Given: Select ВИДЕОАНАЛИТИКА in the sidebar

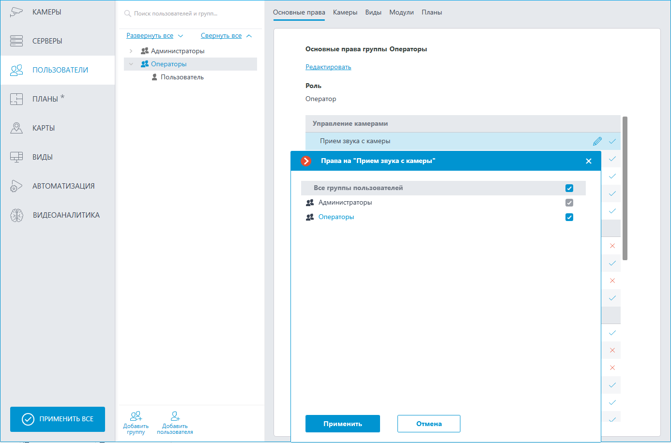Looking at the screenshot, I should click(x=58, y=215).
